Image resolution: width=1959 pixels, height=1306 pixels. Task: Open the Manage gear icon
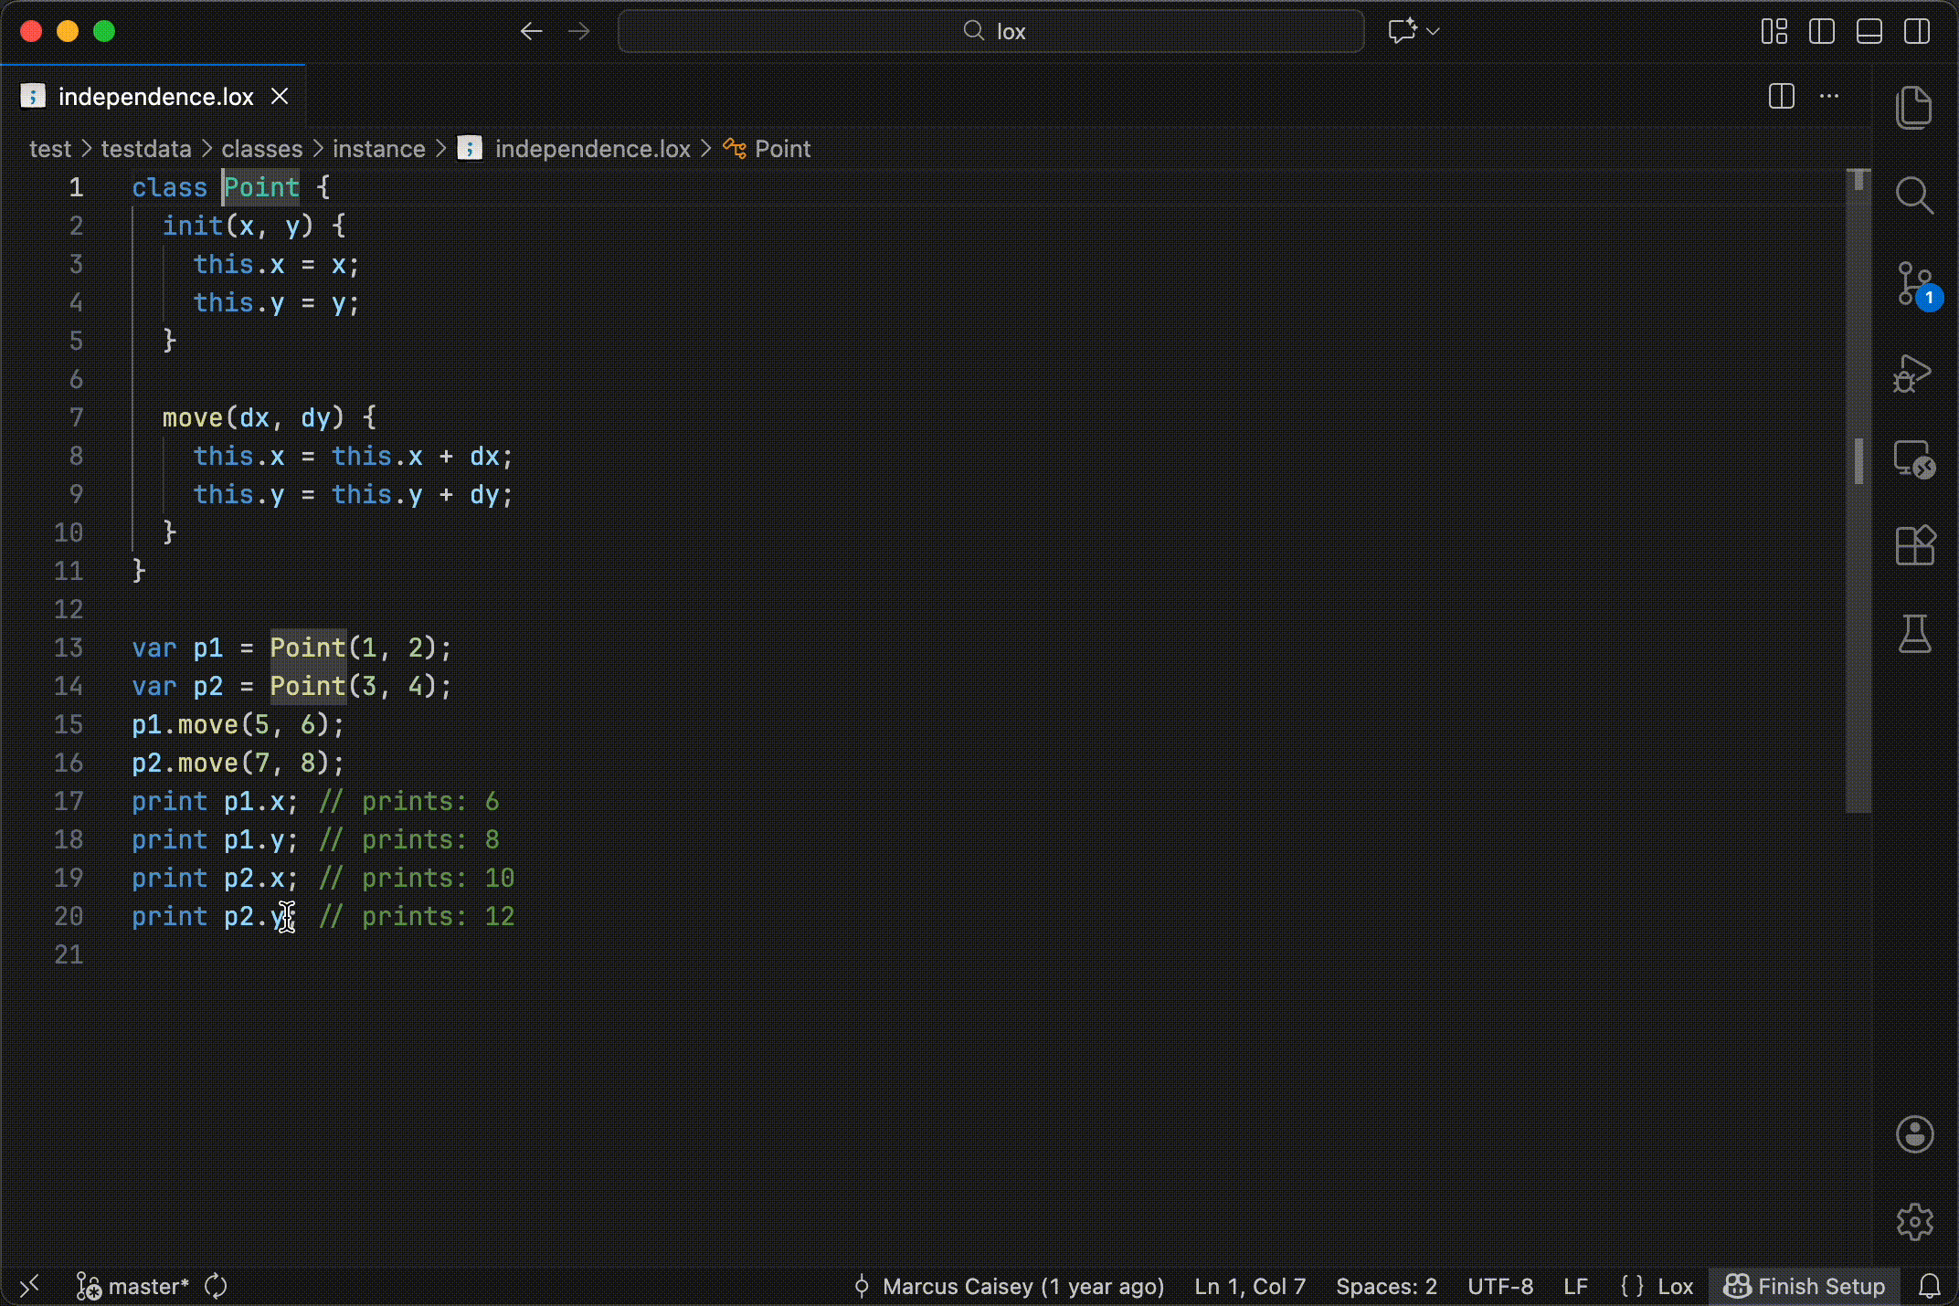coord(1914,1221)
